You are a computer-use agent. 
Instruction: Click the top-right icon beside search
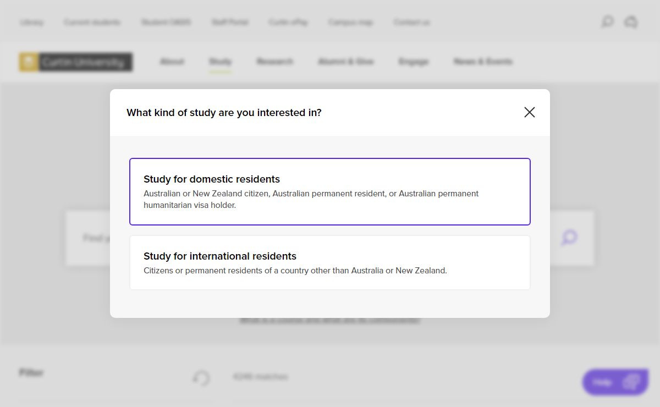click(x=631, y=22)
